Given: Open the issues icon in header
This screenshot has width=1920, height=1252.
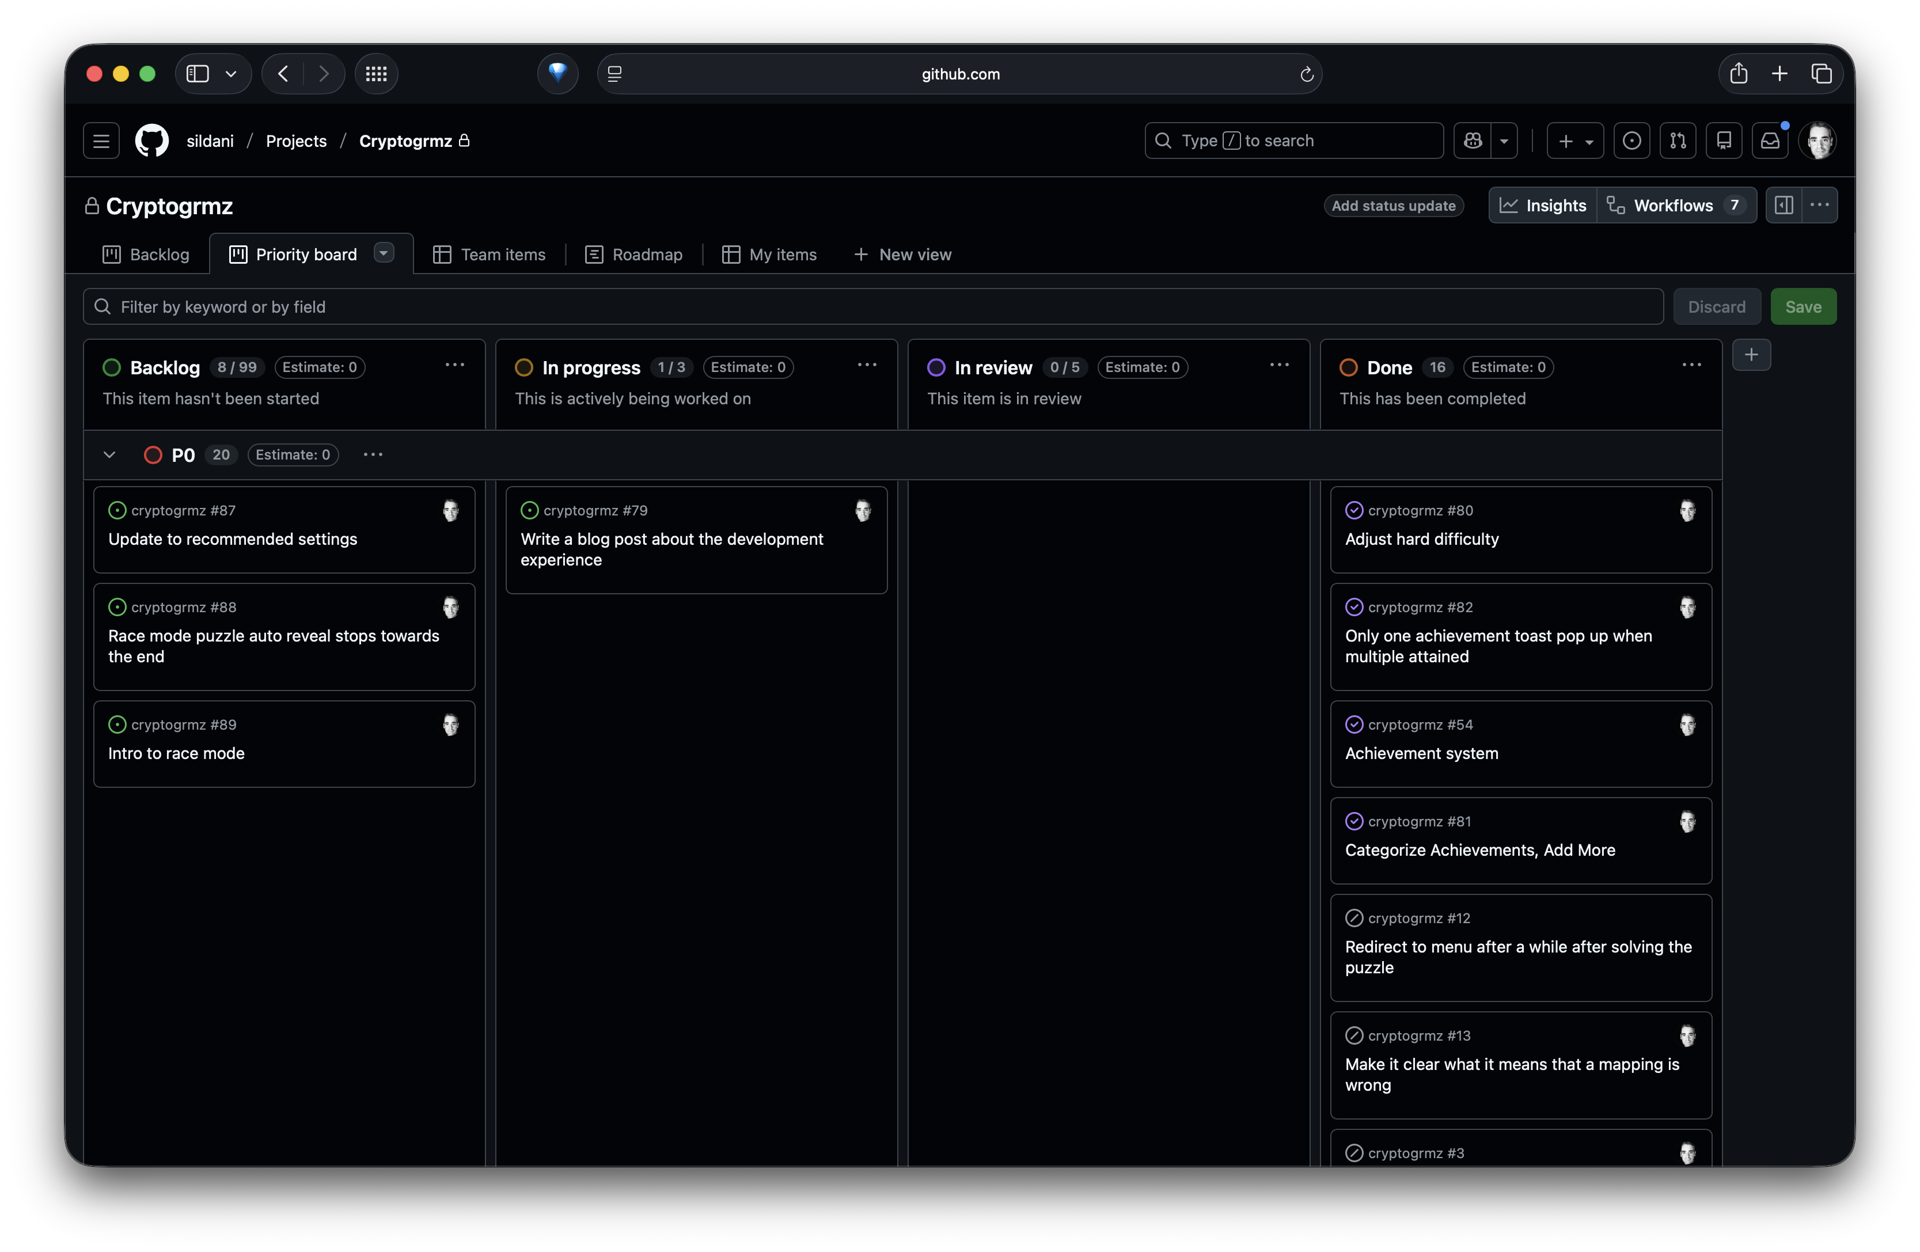Looking at the screenshot, I should point(1631,141).
